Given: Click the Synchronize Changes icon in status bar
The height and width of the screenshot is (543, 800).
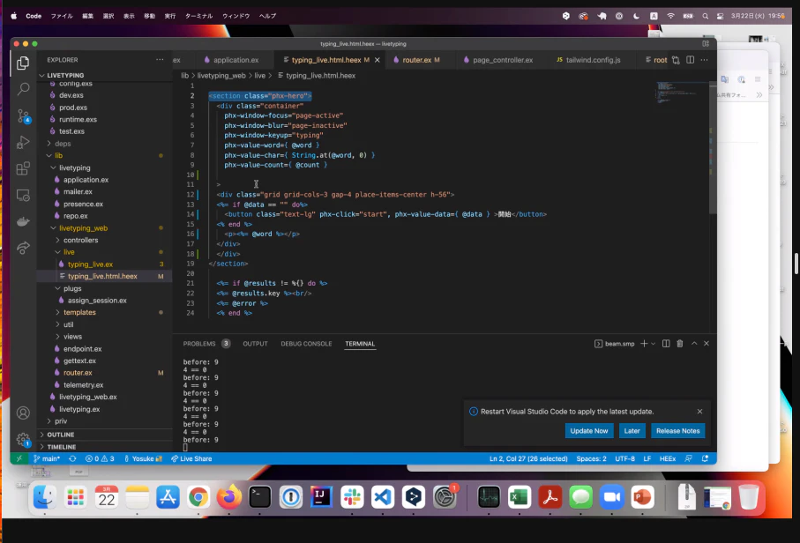Looking at the screenshot, I should [x=72, y=459].
